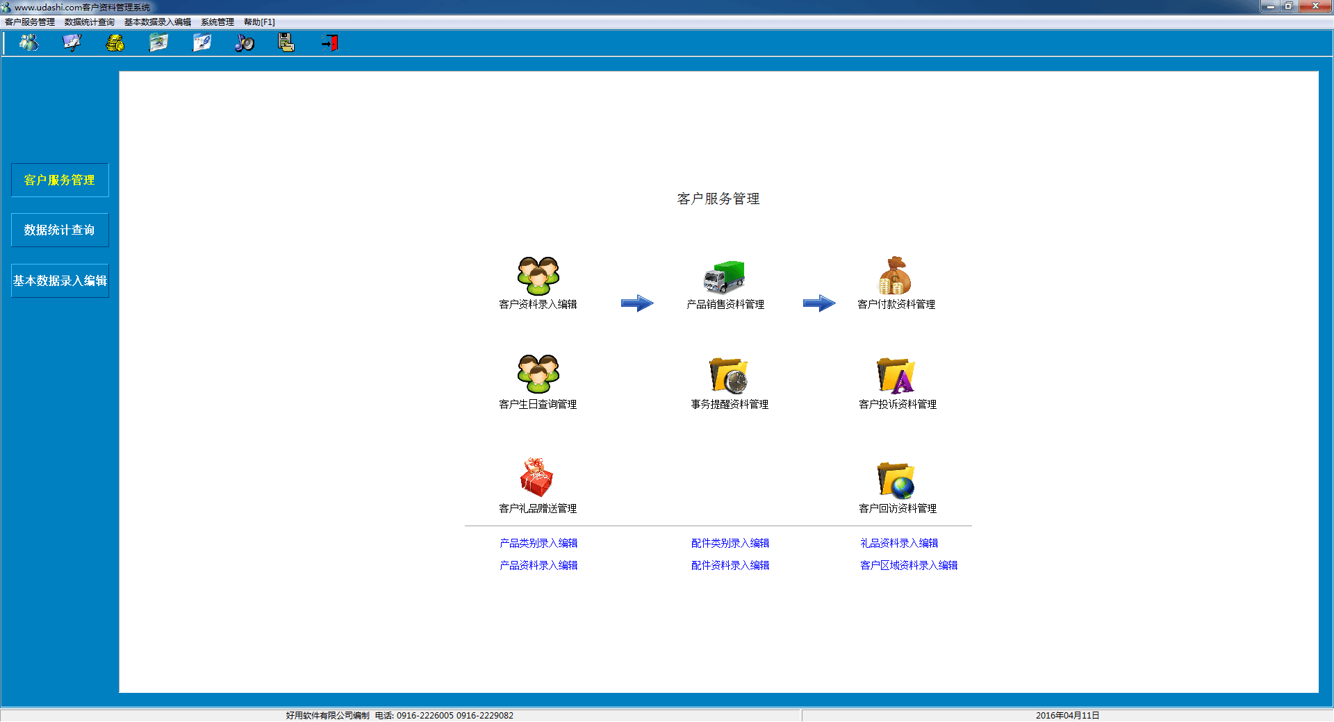1334x722 pixels.
Task: Open the green truck 产品销售资料管理 icon
Action: [724, 277]
